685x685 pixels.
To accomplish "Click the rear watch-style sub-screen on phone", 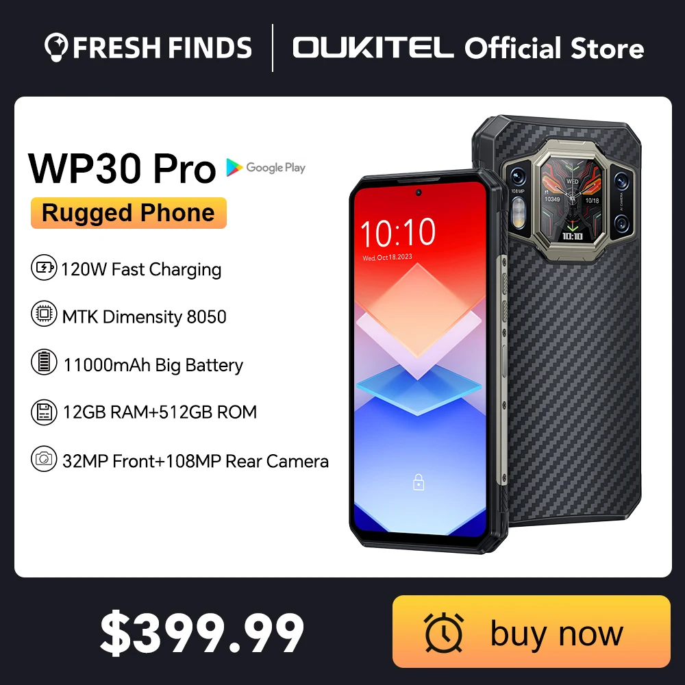I will pyautogui.click(x=571, y=200).
